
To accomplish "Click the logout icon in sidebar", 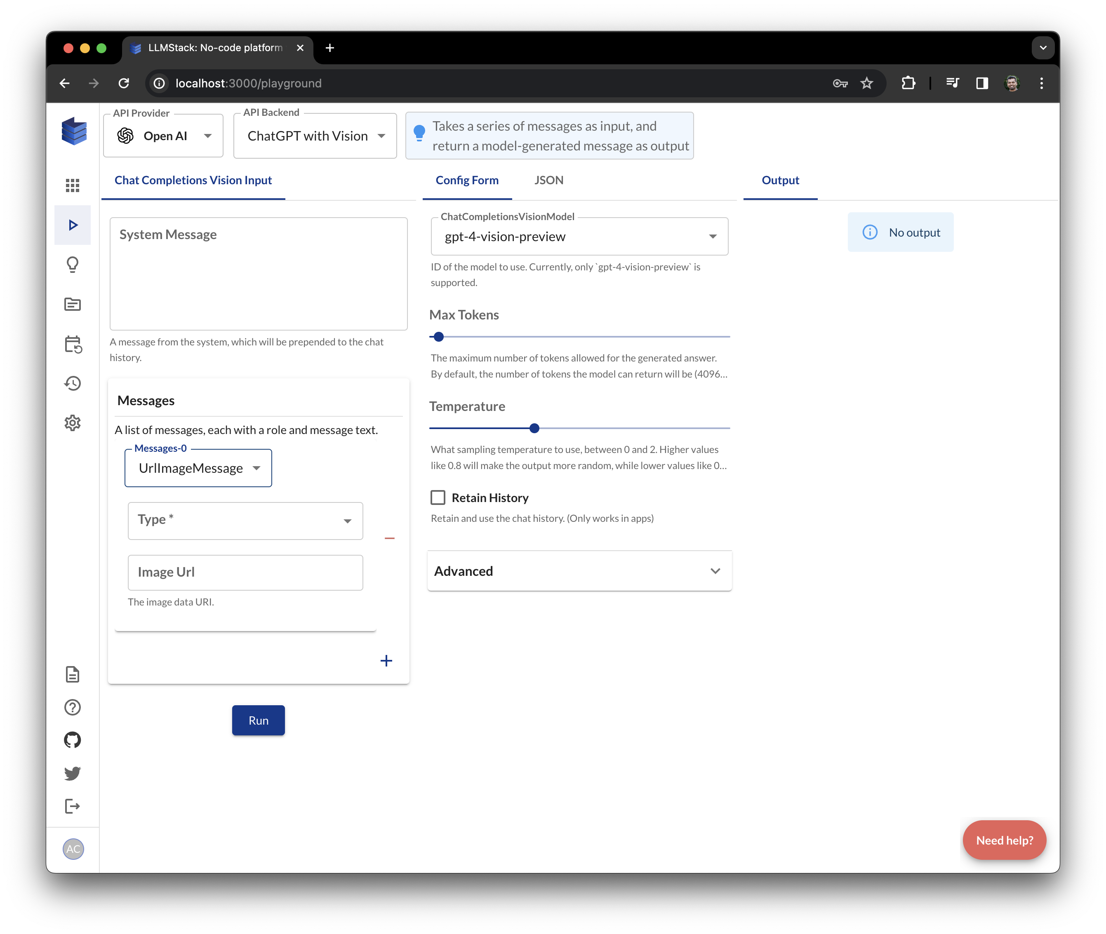I will pos(73,806).
